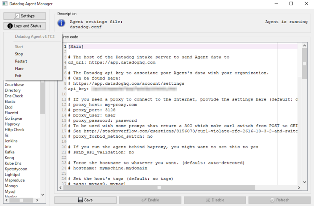Viewport: 314px width, 206px height.
Task: Select Kube Dns in the checks list
Action: pos(13,163)
